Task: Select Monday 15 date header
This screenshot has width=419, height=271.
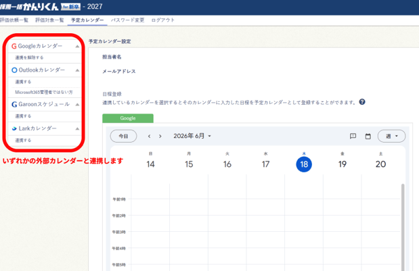Action: click(189, 161)
